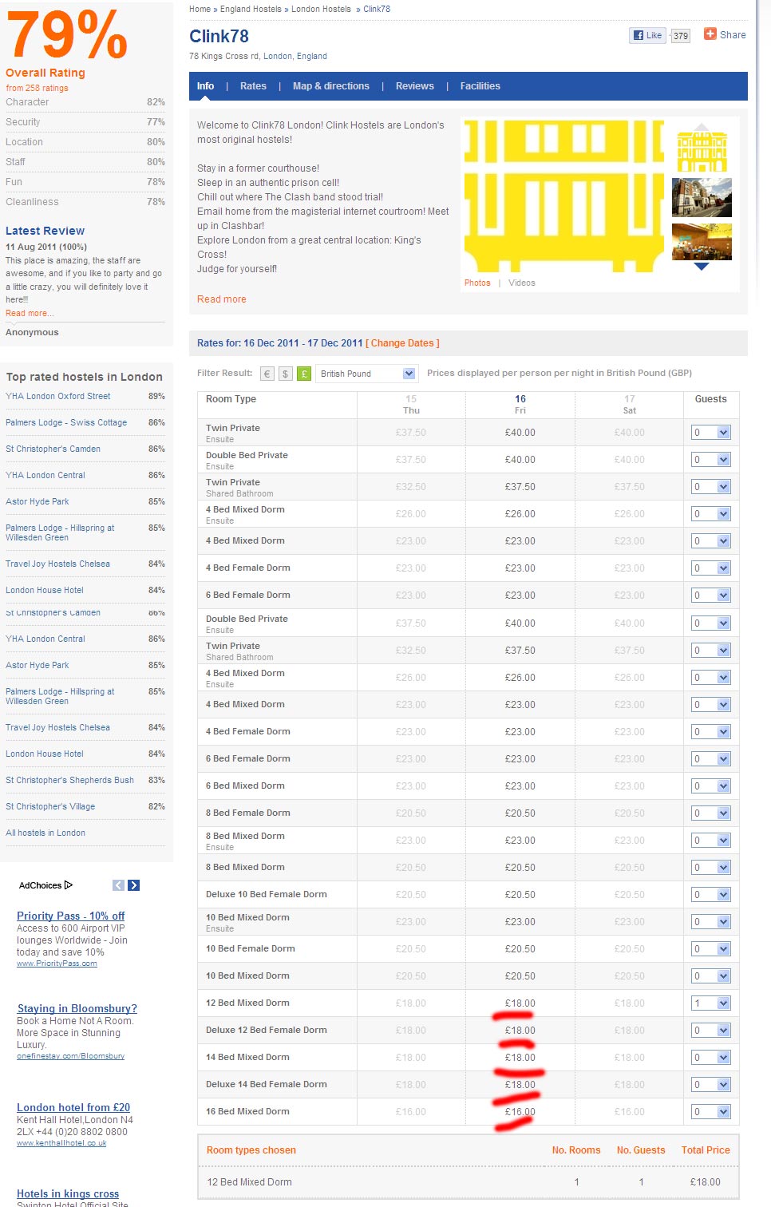Click the Total Price £18.00 value
Image resolution: width=771 pixels, height=1207 pixels.
tap(706, 1182)
